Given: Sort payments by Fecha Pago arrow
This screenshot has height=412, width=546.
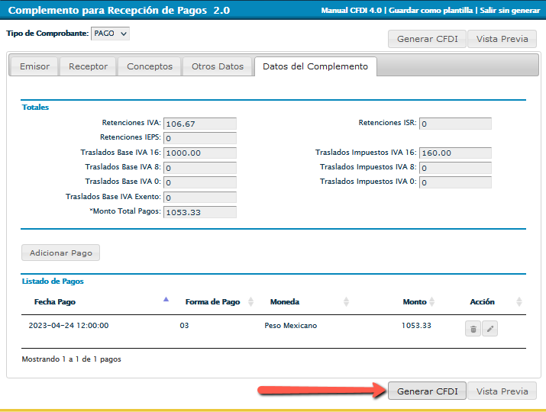Looking at the screenshot, I should click(166, 301).
